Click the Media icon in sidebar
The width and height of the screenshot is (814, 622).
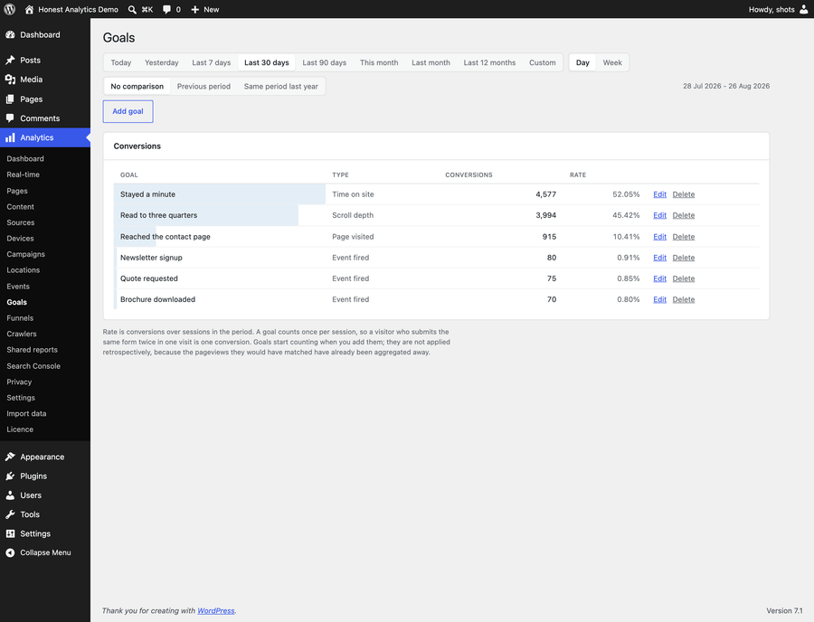pos(10,80)
